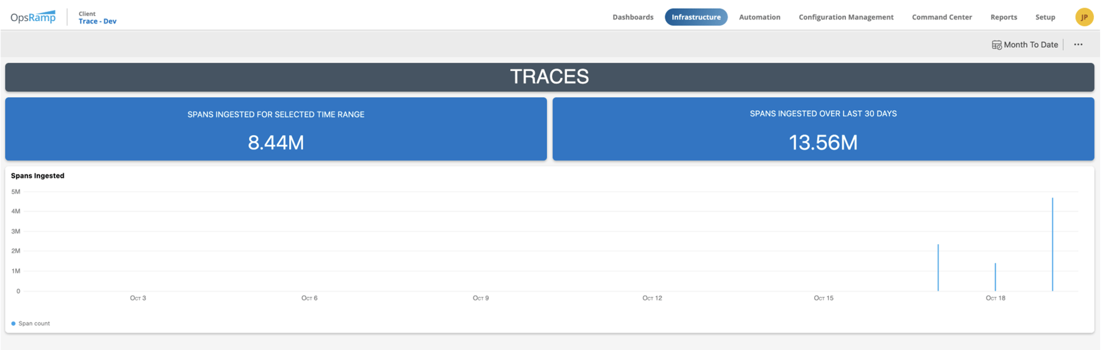Open the Trace - Dev client selector
Viewport: 1102px width, 350px height.
point(97,21)
